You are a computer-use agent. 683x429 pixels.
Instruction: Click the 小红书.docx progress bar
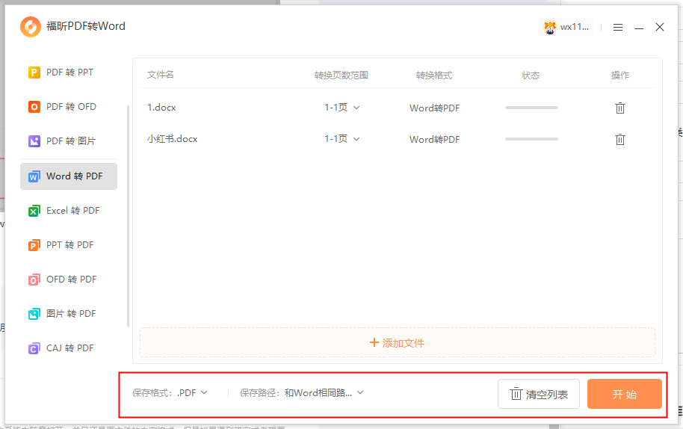coord(531,139)
